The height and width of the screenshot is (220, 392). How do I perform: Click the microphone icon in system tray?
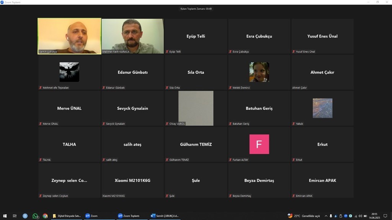point(331,216)
